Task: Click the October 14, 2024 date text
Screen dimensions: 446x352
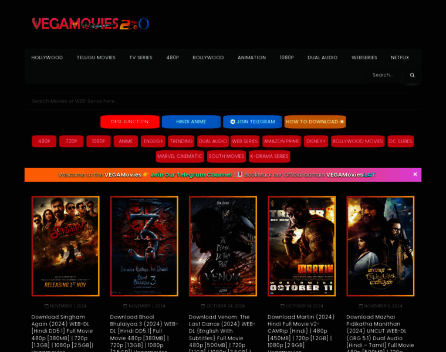Action: pyautogui.click(x=305, y=306)
